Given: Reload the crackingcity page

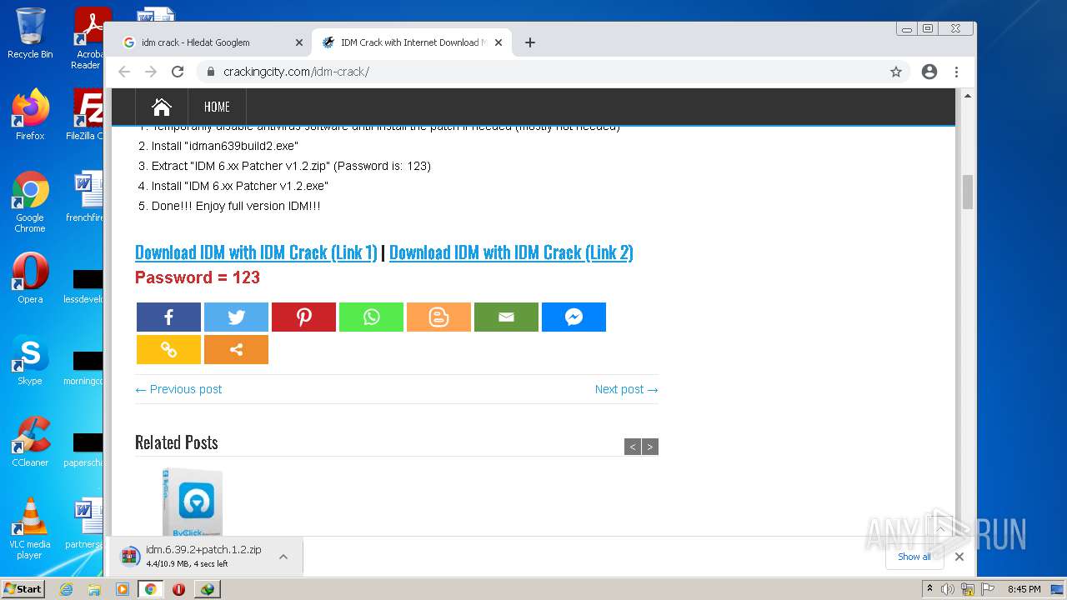Looking at the screenshot, I should pyautogui.click(x=178, y=72).
